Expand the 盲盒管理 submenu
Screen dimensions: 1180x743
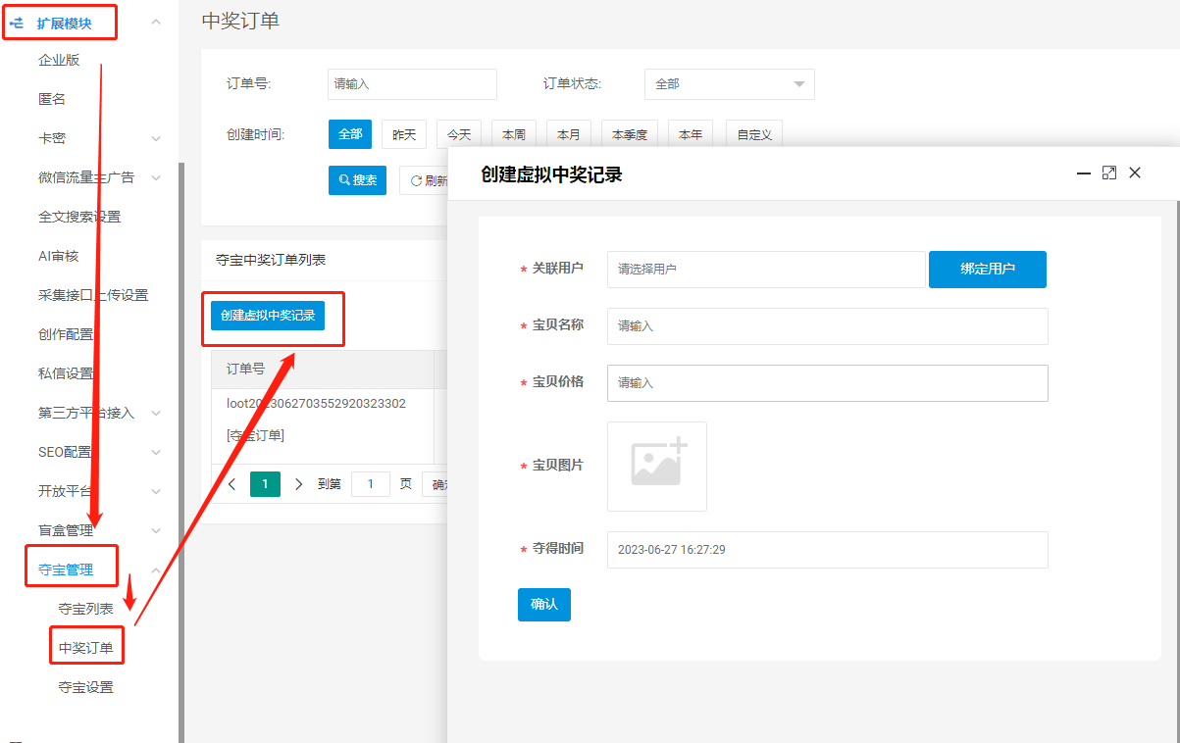156,531
